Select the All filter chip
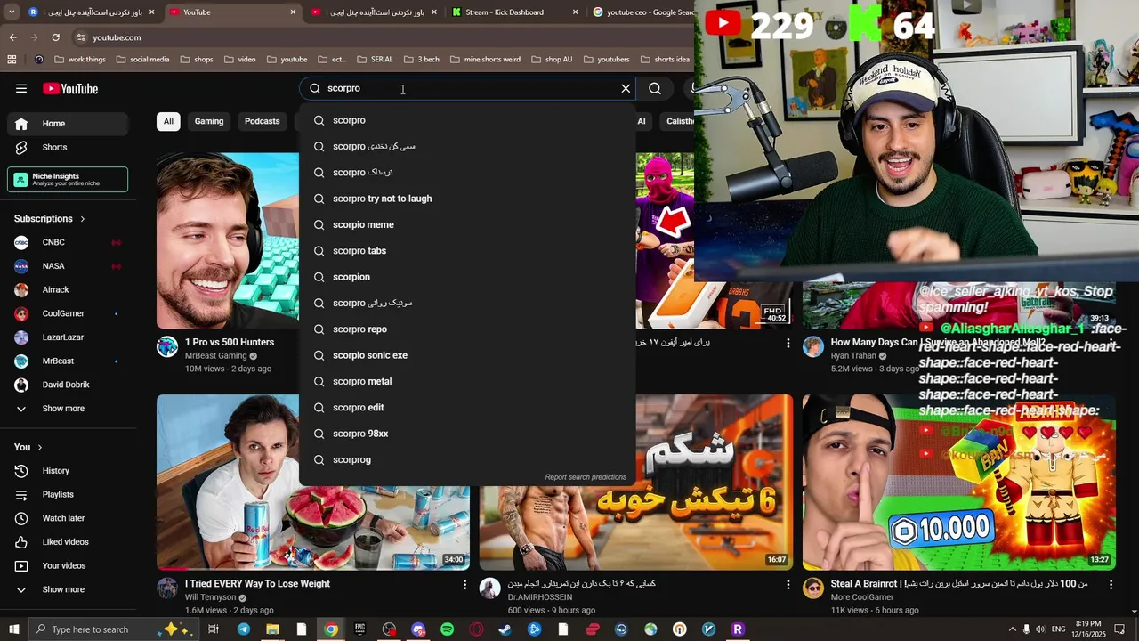The height and width of the screenshot is (641, 1139). pyautogui.click(x=168, y=121)
